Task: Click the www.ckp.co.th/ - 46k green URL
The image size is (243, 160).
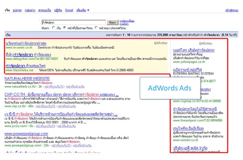Action: [x=19, y=106]
